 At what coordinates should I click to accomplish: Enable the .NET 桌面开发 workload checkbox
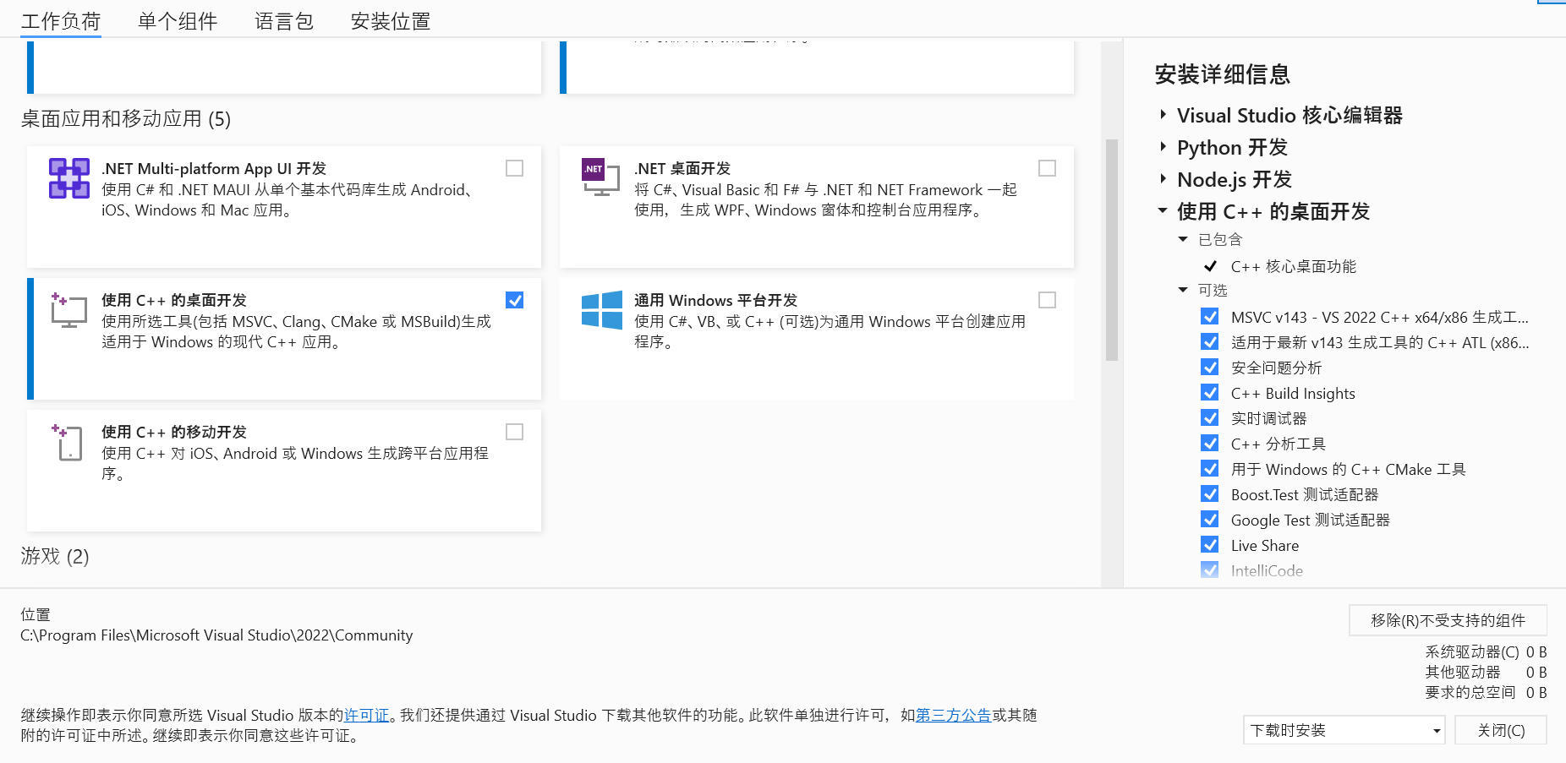tap(1047, 168)
